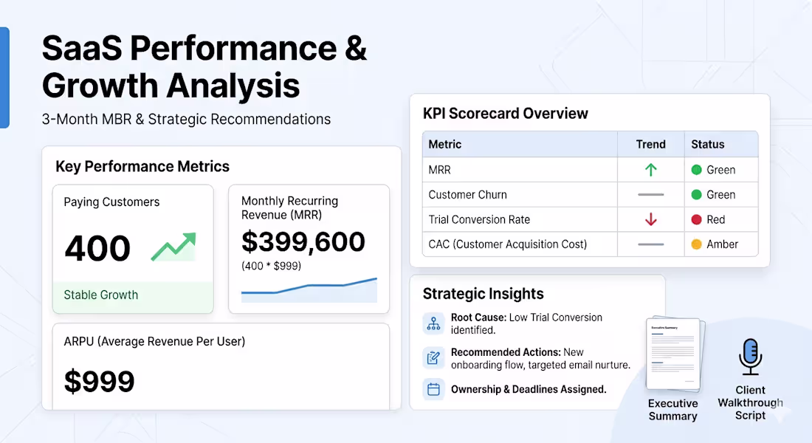Click the Recommended Actions edit icon

point(433,358)
